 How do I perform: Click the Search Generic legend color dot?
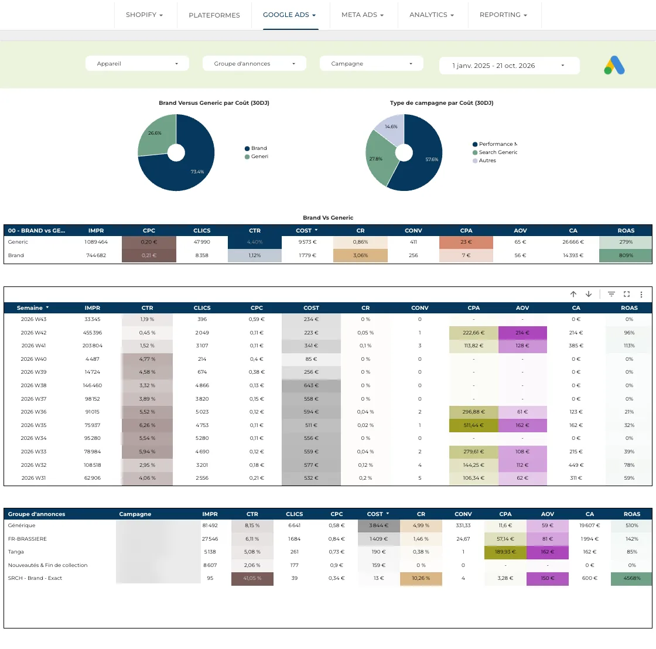click(x=475, y=153)
